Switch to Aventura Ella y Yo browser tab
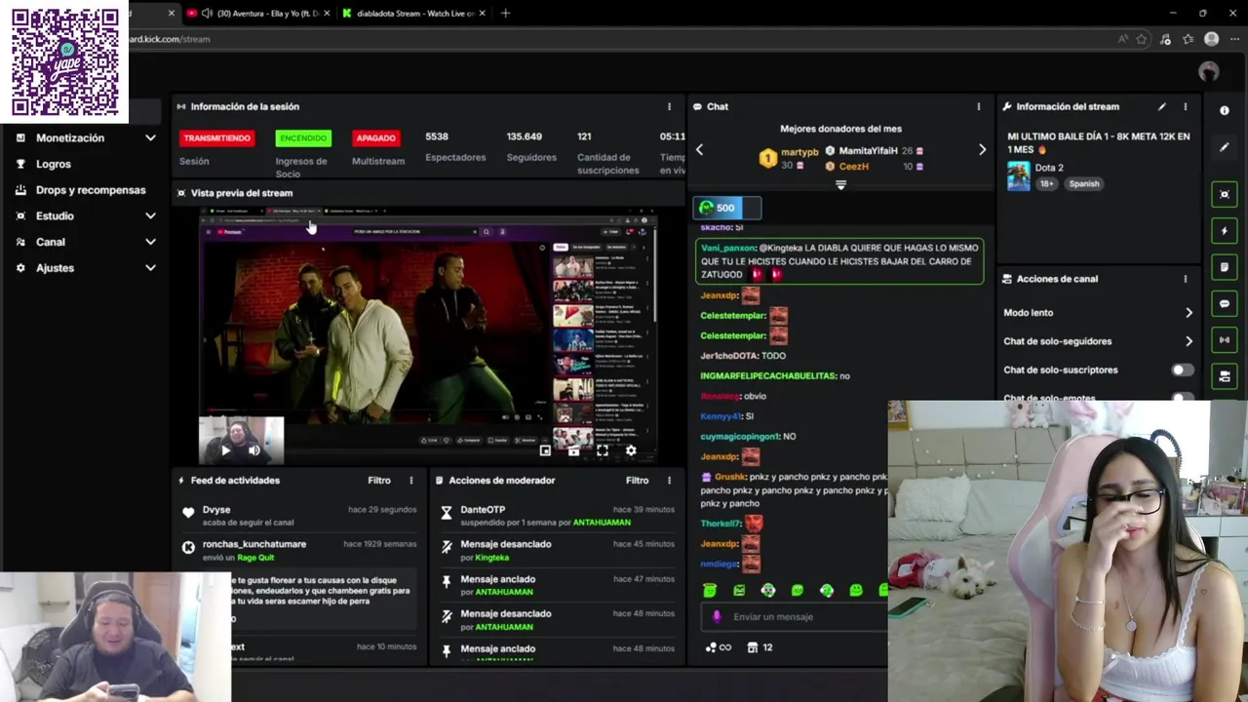Screen dimensions: 1248x702 click(258, 13)
